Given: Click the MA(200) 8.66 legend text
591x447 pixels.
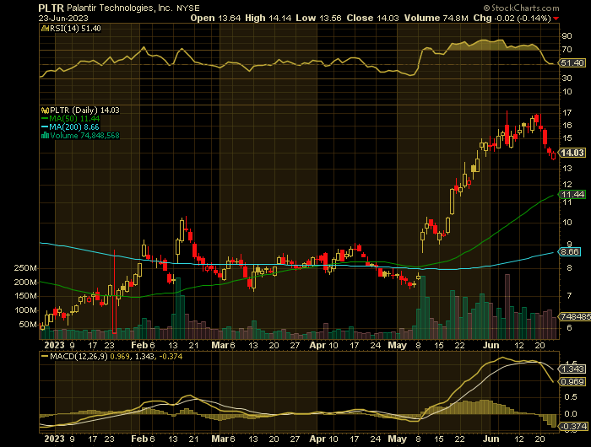Looking at the screenshot, I should pos(74,127).
